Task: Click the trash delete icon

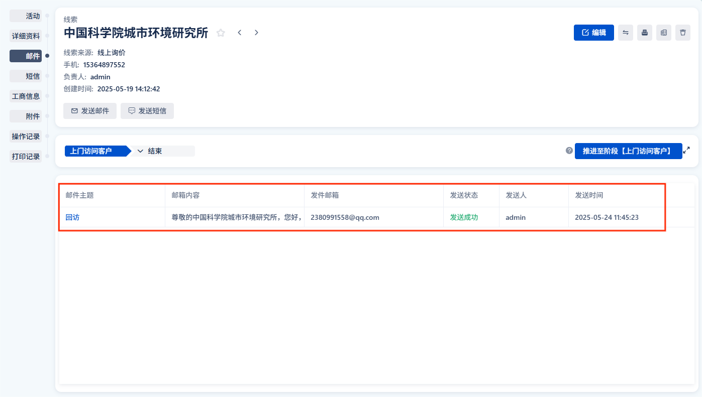Action: coord(683,33)
